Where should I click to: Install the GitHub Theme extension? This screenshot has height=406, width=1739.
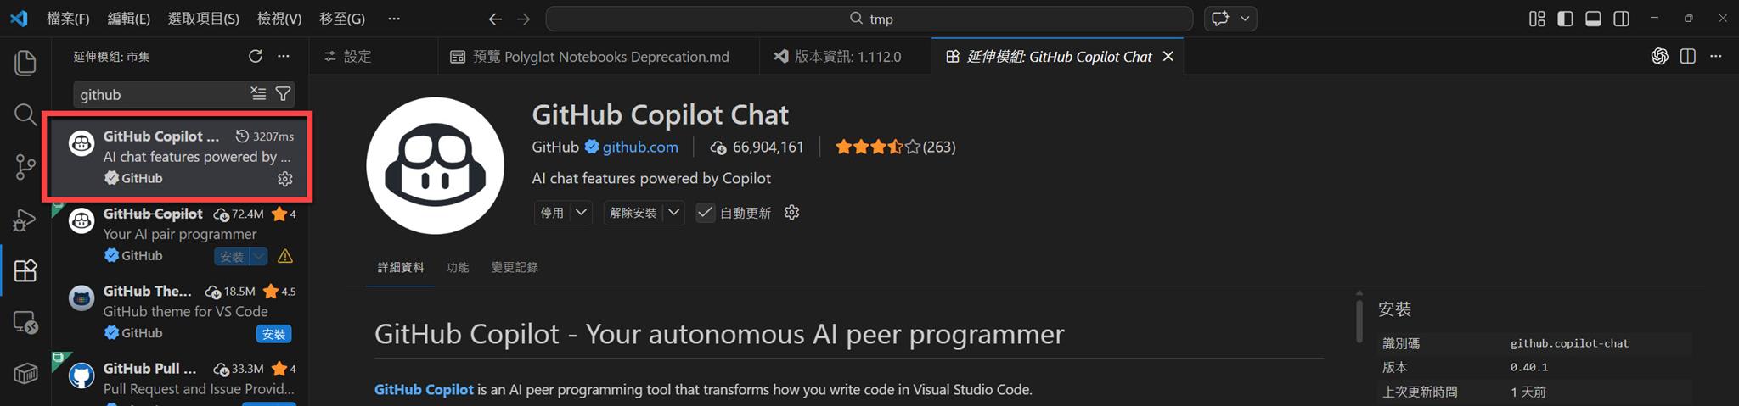[273, 334]
